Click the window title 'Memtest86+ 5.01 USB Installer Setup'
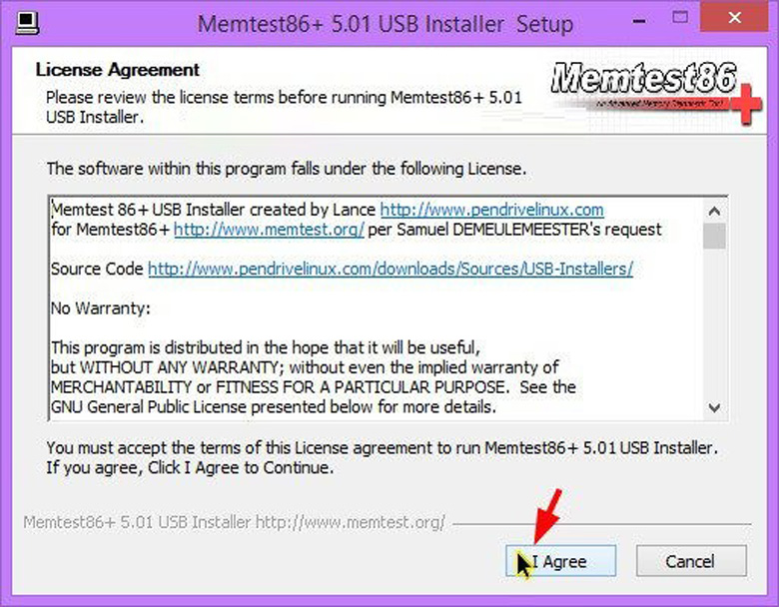The image size is (779, 607). [386, 24]
